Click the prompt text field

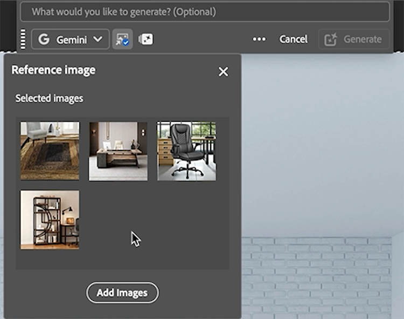(x=205, y=11)
